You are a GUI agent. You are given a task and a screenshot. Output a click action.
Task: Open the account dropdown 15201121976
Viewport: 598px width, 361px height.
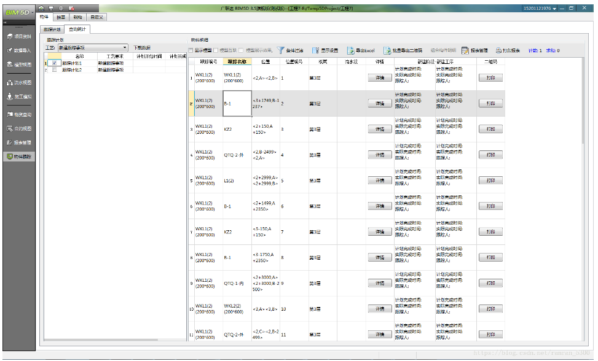540,8
